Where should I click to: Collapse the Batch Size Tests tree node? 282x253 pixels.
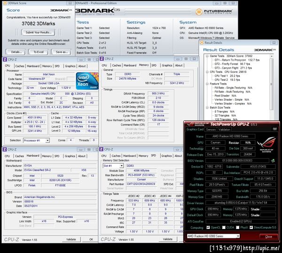pyautogui.click(x=207, y=107)
